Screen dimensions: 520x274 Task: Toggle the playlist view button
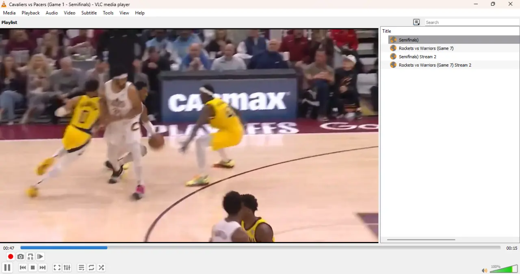[81, 268]
